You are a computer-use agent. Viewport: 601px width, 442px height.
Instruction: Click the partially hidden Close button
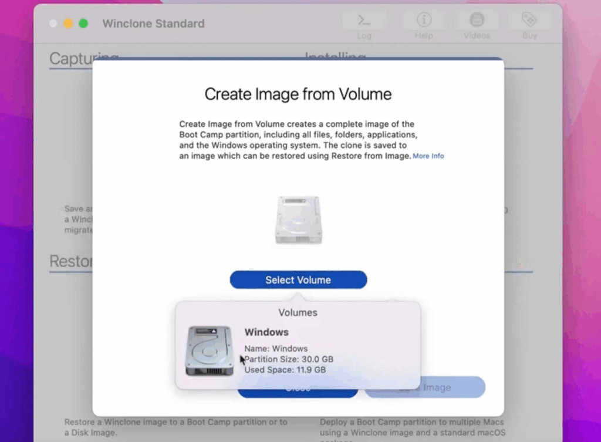[298, 393]
